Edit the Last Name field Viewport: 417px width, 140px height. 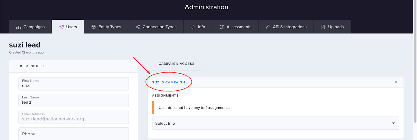tap(73, 101)
